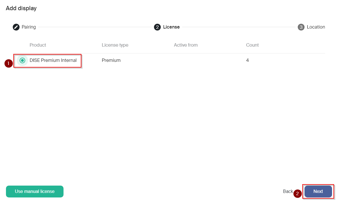The height and width of the screenshot is (200, 338).
Task: Click the Active from column header
Action: [x=186, y=45]
